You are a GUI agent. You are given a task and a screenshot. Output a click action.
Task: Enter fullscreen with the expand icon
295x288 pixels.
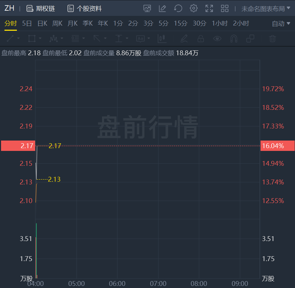point(209,9)
